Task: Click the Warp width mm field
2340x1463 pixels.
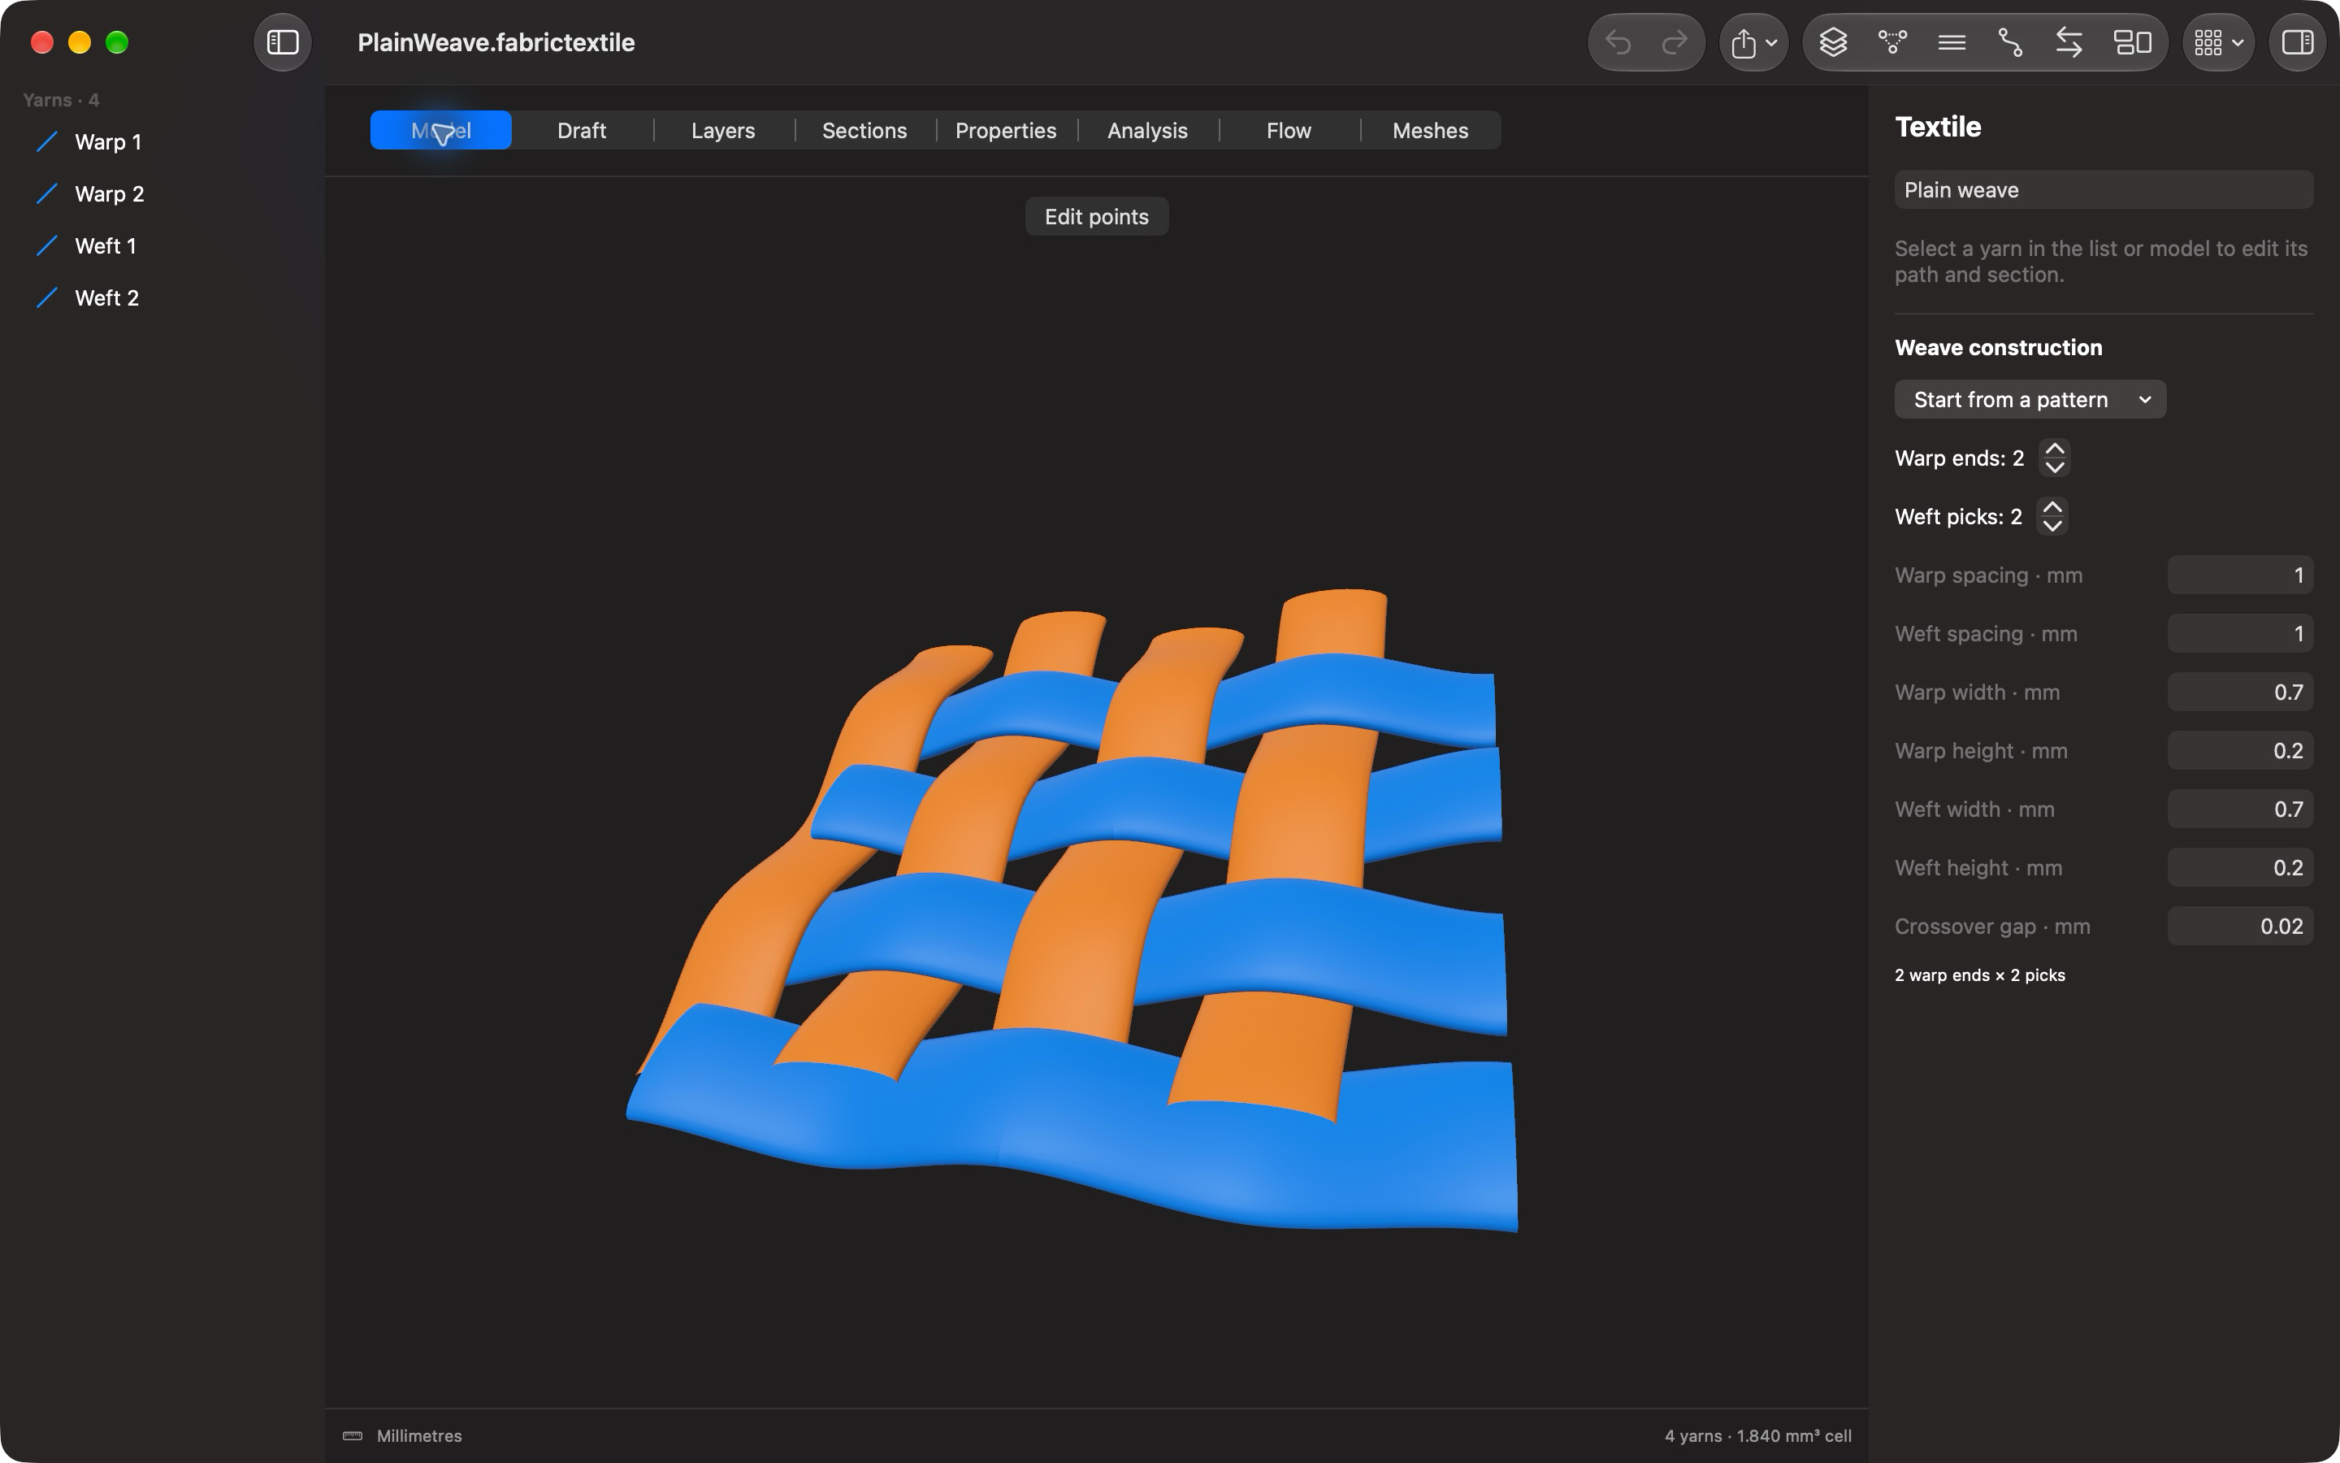Action: [x=2240, y=692]
